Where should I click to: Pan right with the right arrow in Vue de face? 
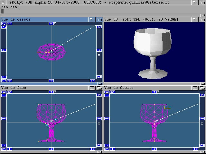pos(99,118)
